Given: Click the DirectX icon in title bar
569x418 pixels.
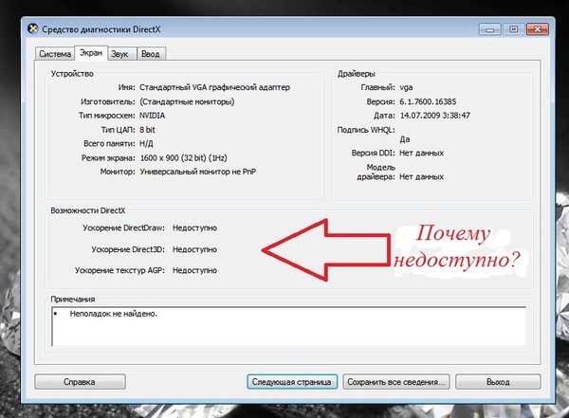Looking at the screenshot, I should (x=32, y=28).
